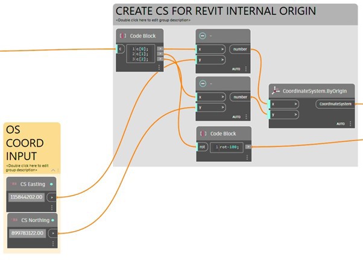Click the CoordinateSystem output port
363x263 pixels.
[x=335, y=104]
